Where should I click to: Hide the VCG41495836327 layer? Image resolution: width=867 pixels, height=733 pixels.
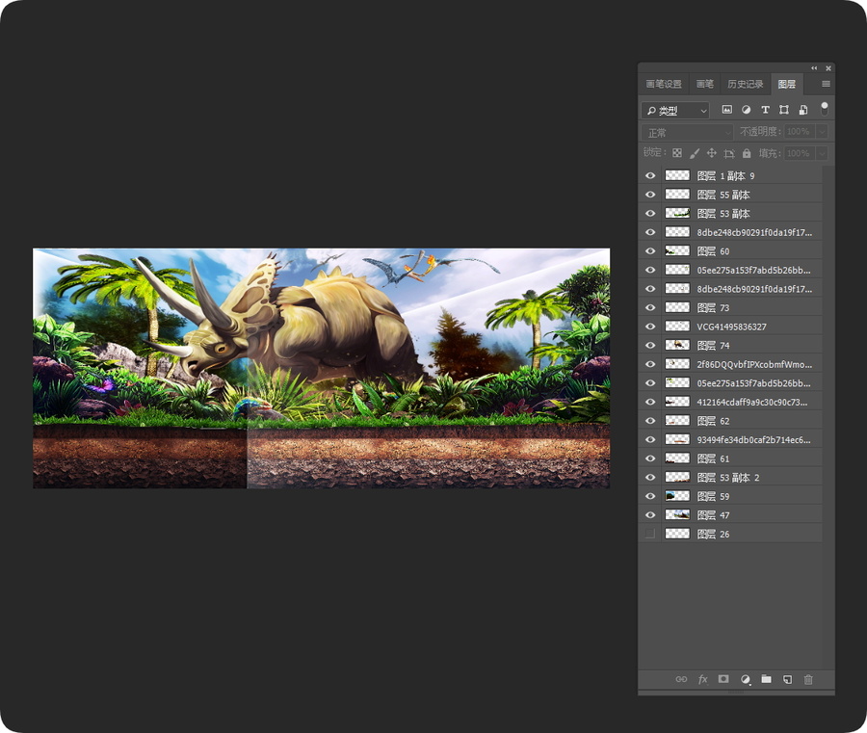[x=650, y=327]
